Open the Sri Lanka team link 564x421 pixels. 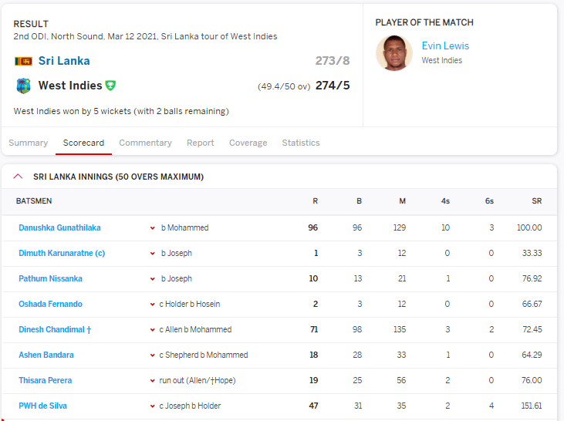click(64, 61)
